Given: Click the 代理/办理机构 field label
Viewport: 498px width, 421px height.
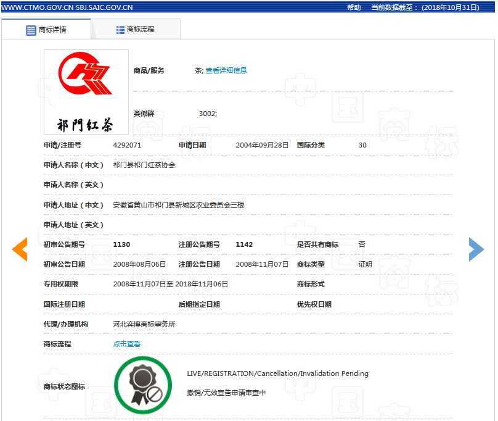Looking at the screenshot, I should [x=66, y=324].
